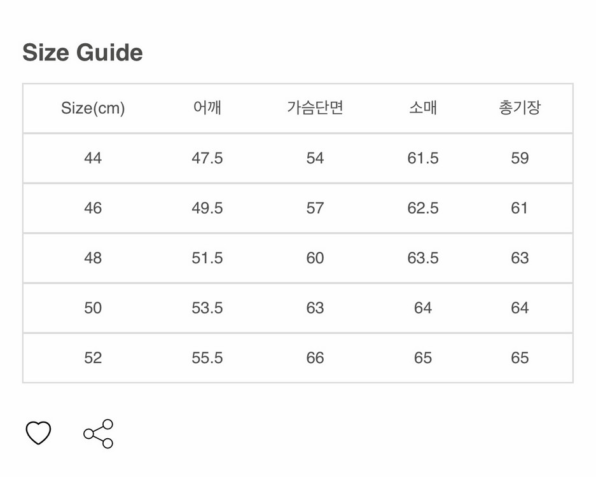Select the 소매 column header
This screenshot has height=477, width=596.
point(424,108)
